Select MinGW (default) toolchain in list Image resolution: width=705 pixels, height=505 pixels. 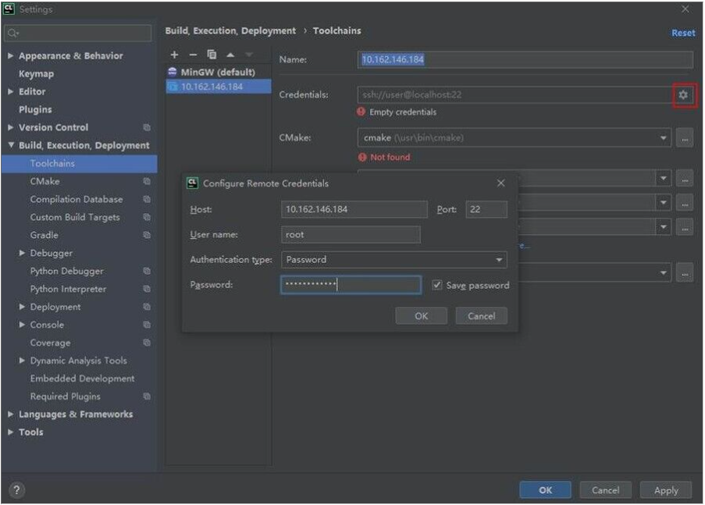pyautogui.click(x=218, y=72)
